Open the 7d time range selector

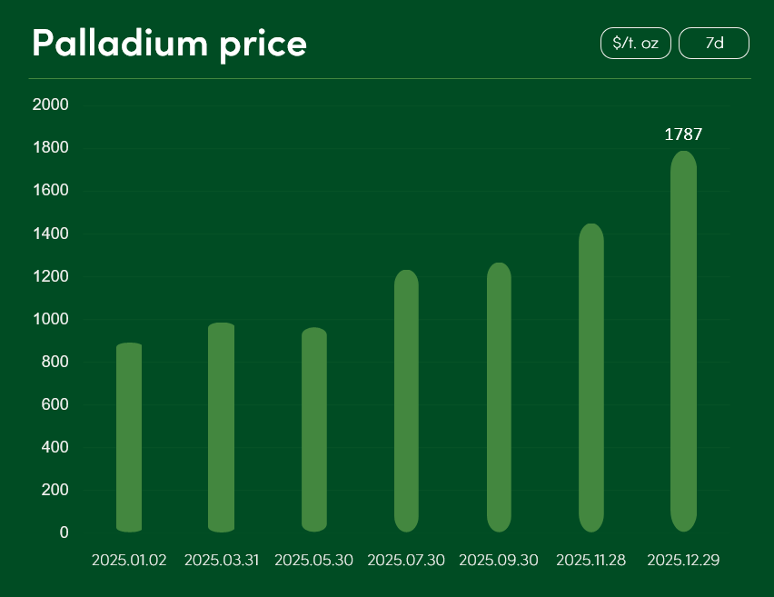tap(714, 43)
